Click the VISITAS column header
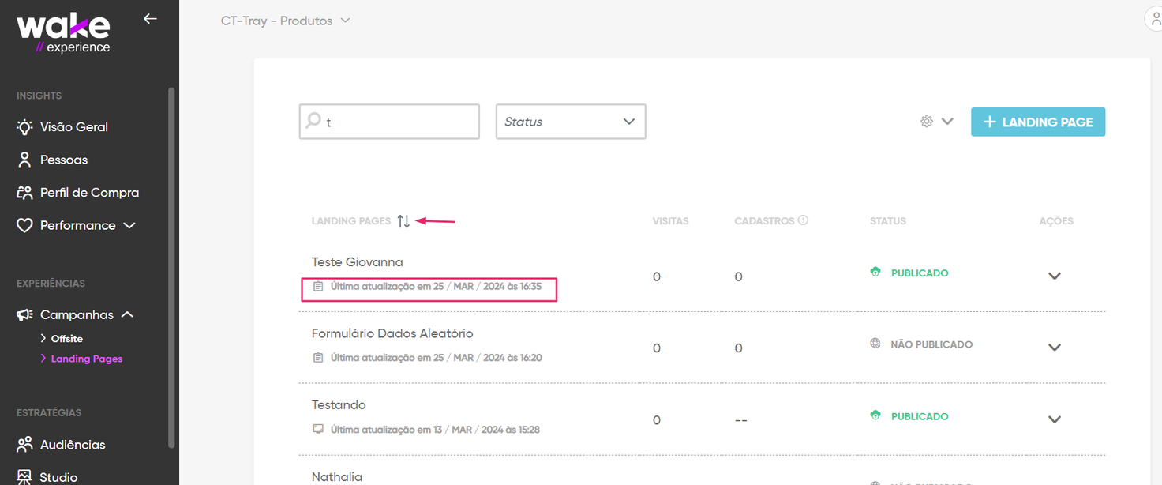This screenshot has height=485, width=1162. click(x=671, y=221)
